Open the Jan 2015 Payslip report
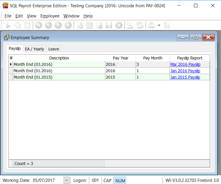 click(x=185, y=77)
